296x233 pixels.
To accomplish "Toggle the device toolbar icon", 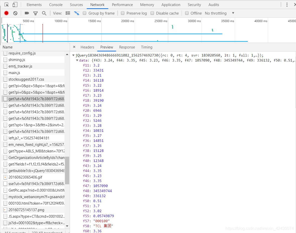I will pos(15,5).
